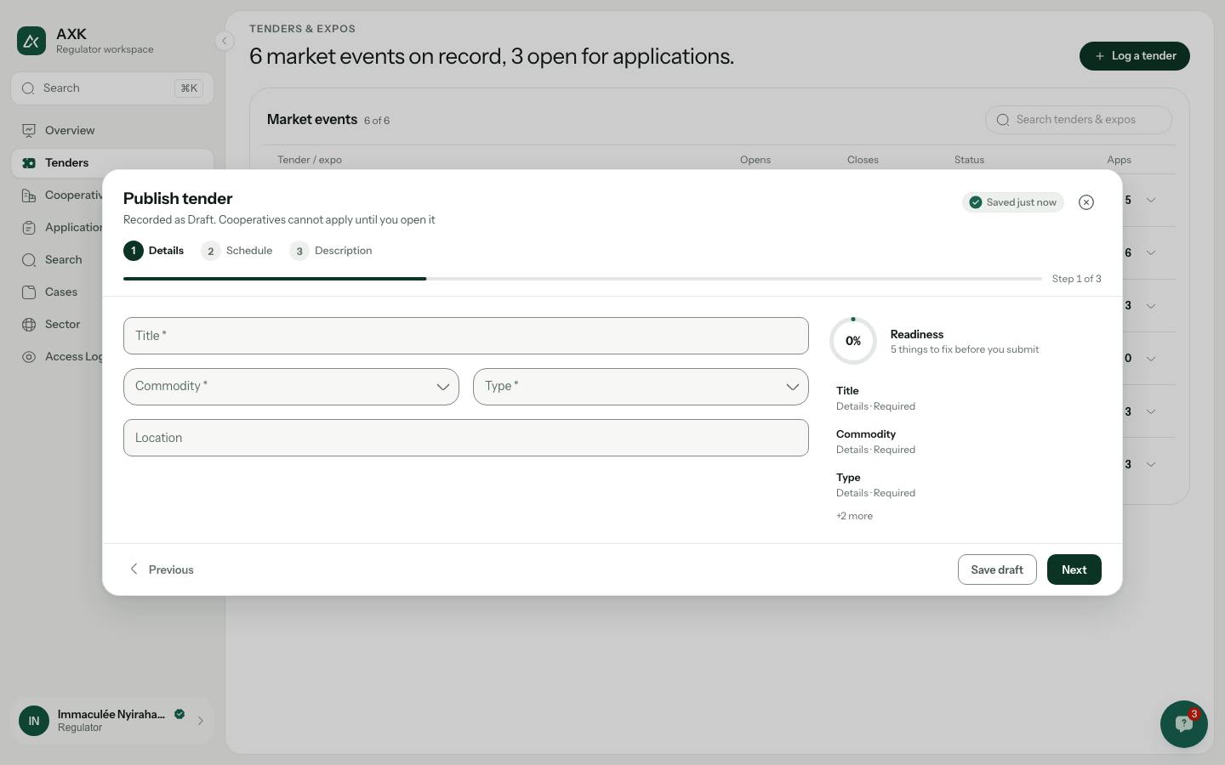Click the green Saved just now checkmark
The image size is (1225, 765).
click(976, 202)
